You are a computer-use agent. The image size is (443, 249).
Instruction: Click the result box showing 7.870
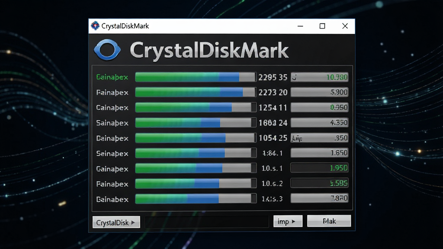(x=320, y=198)
